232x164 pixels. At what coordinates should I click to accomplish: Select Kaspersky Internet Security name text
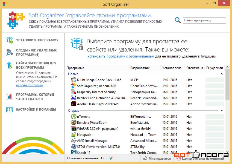coord(96,92)
